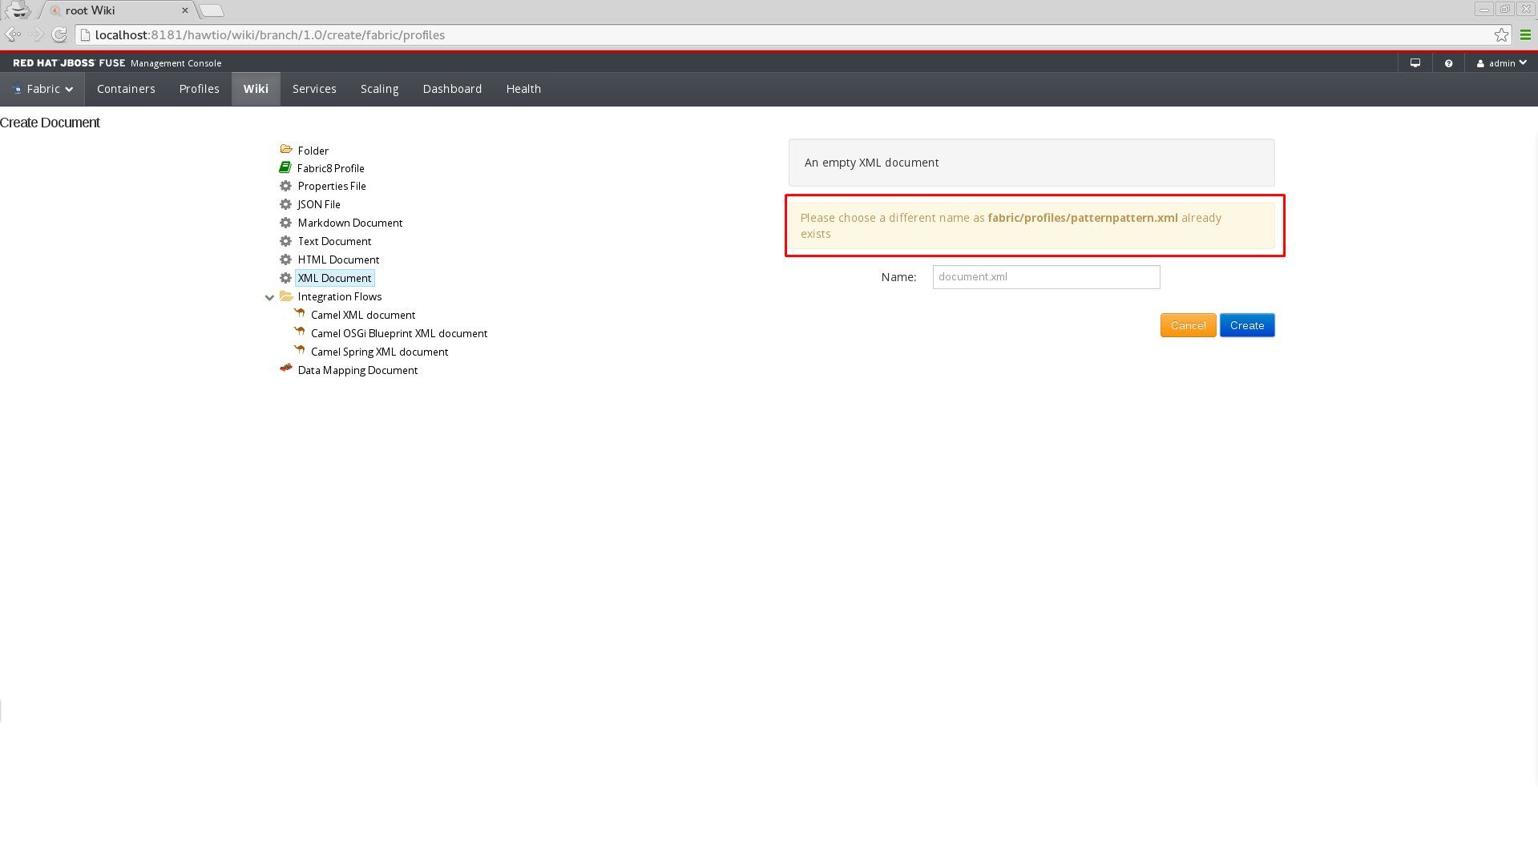
Task: Select Data Mapping Document
Action: 358,370
